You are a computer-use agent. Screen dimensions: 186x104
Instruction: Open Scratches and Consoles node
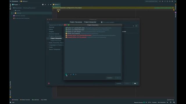[x=21, y=18]
